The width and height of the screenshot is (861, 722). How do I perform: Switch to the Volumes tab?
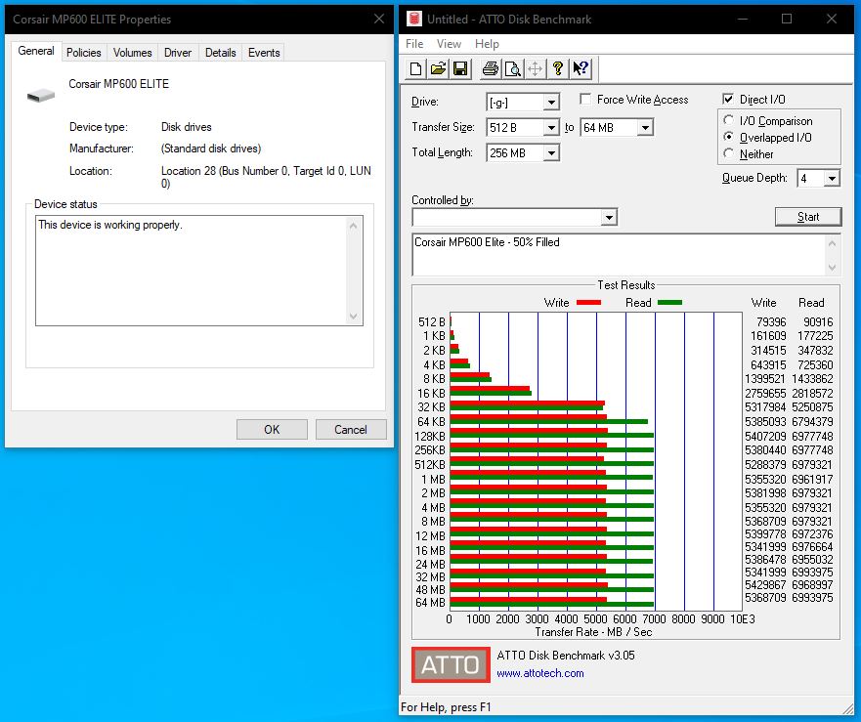(132, 53)
